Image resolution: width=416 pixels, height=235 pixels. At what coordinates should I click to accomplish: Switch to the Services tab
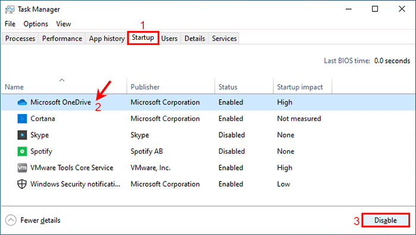pyautogui.click(x=224, y=39)
